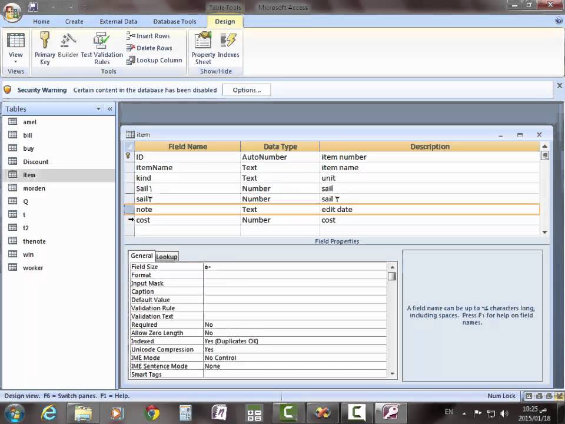Open Google Chrome from taskbar
Image resolution: width=565 pixels, height=424 pixels.
point(152,413)
